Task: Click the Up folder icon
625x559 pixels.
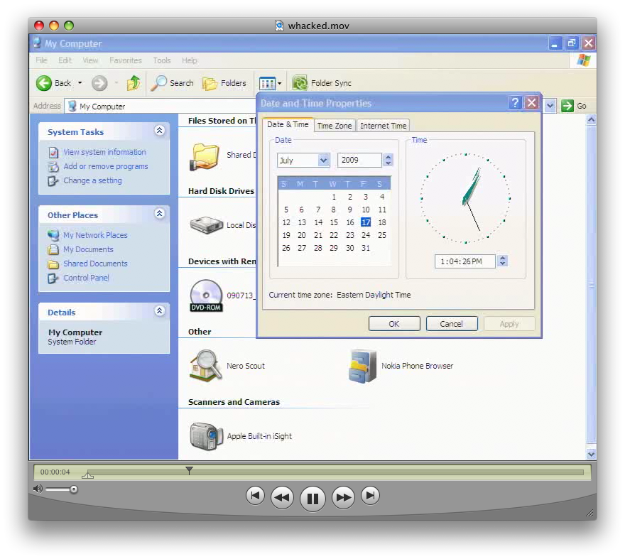Action: click(134, 83)
